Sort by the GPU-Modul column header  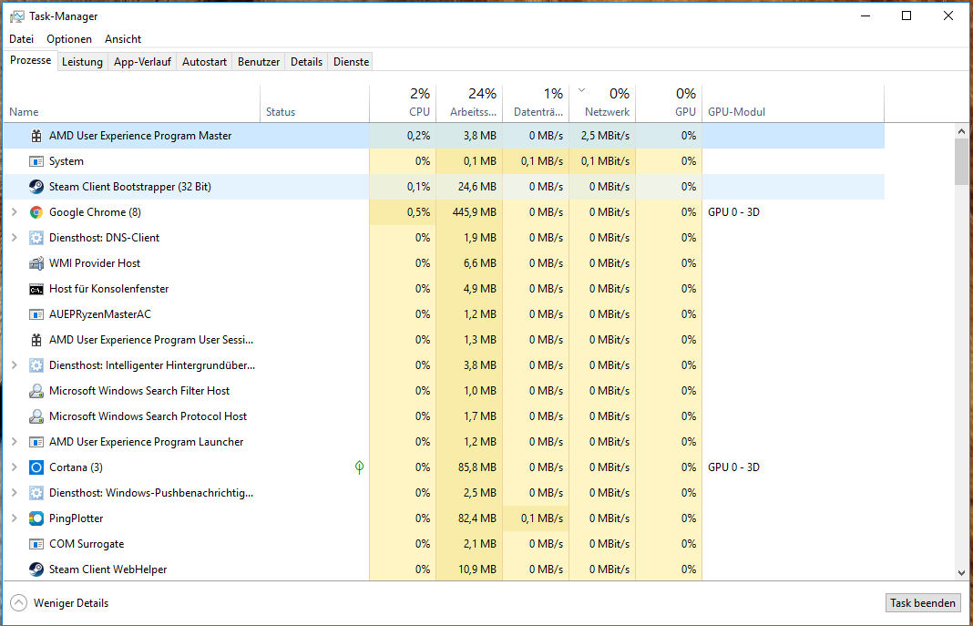pos(793,104)
